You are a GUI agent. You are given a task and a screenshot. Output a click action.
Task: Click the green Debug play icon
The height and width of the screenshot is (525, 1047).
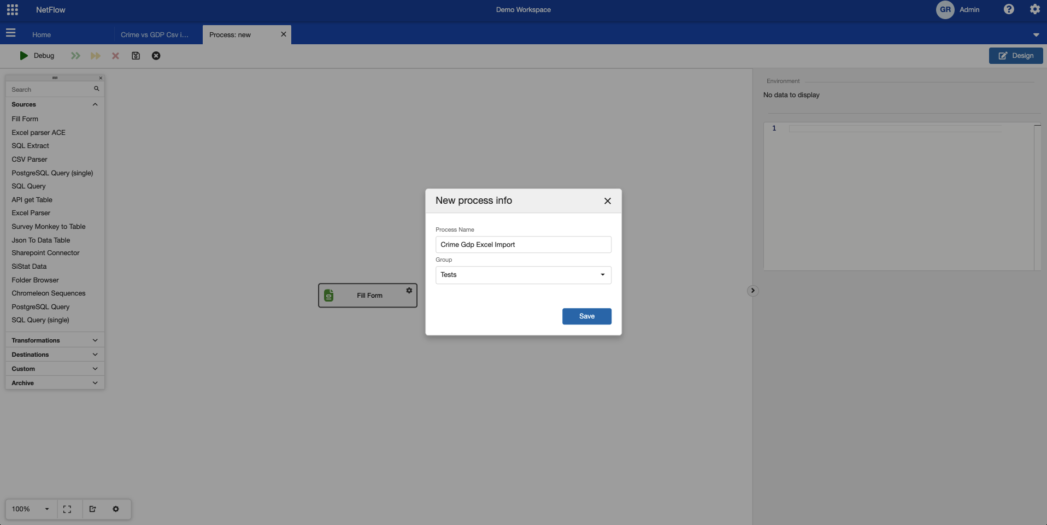tap(23, 56)
